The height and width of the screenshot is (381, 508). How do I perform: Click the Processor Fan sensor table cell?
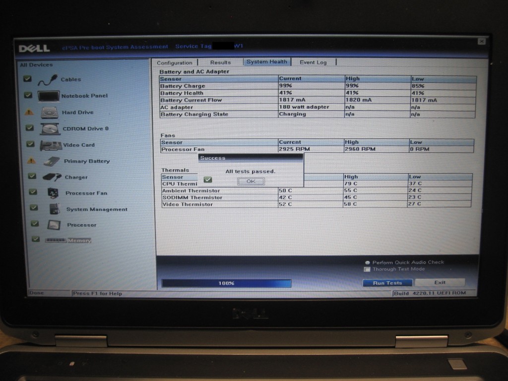point(219,149)
